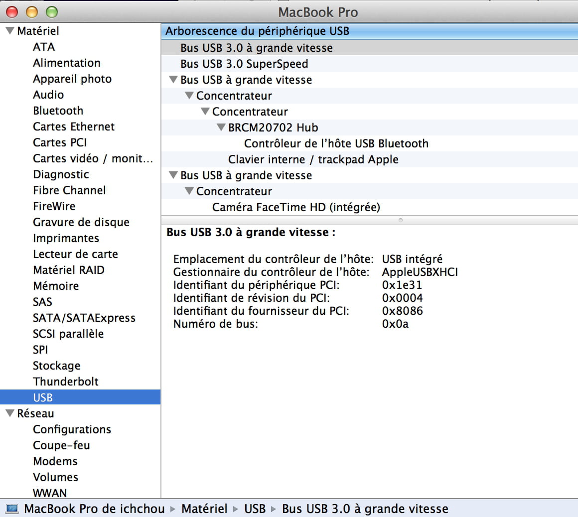Viewport: 578px width, 517px height.
Task: Collapse the BRCM20702 Hub disclosure triangle
Action: click(x=221, y=128)
